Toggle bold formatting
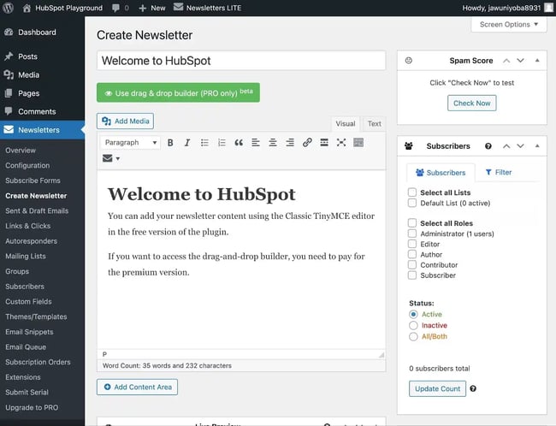Screen dimensions: 556x426 170,143
